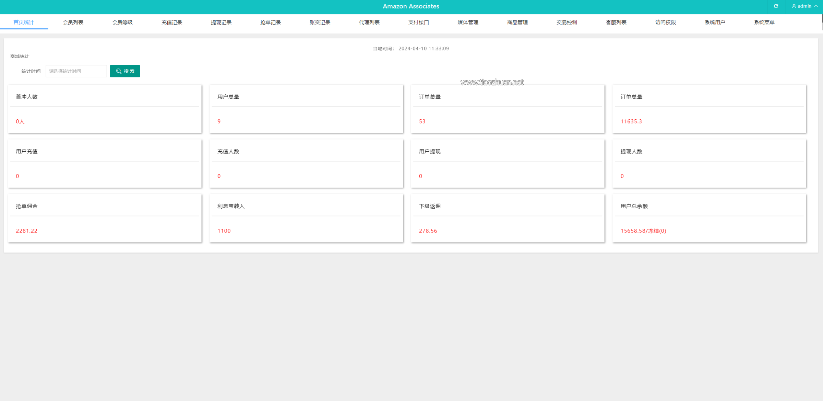Click the refresh icon in header
This screenshot has width=823, height=401.
point(776,6)
